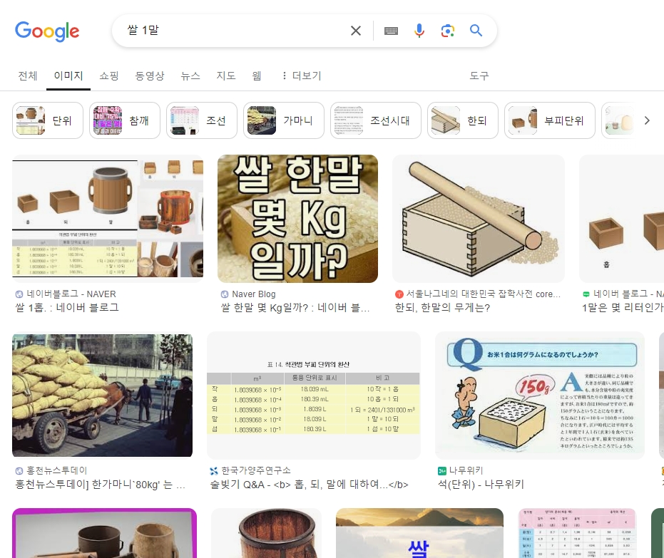Open the purple-bordered wooden cups image

105,533
